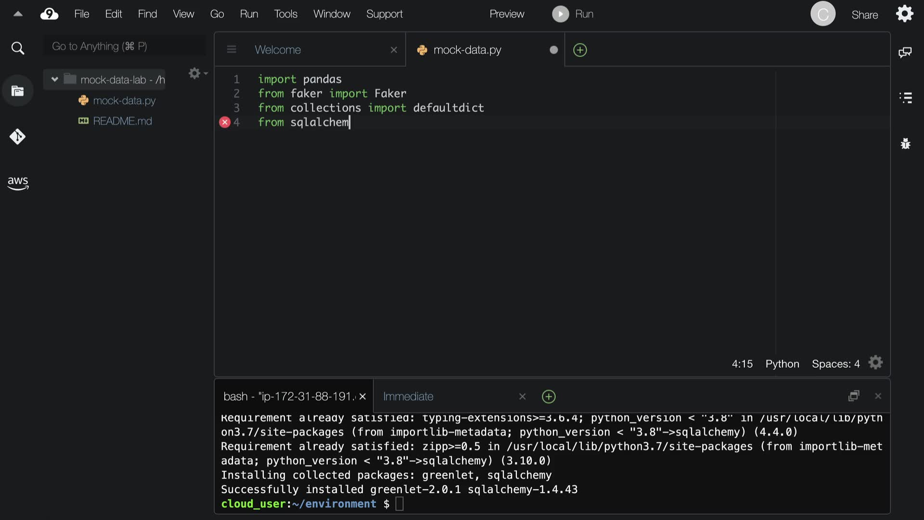
Task: Switch to the Welcome tab
Action: (278, 50)
